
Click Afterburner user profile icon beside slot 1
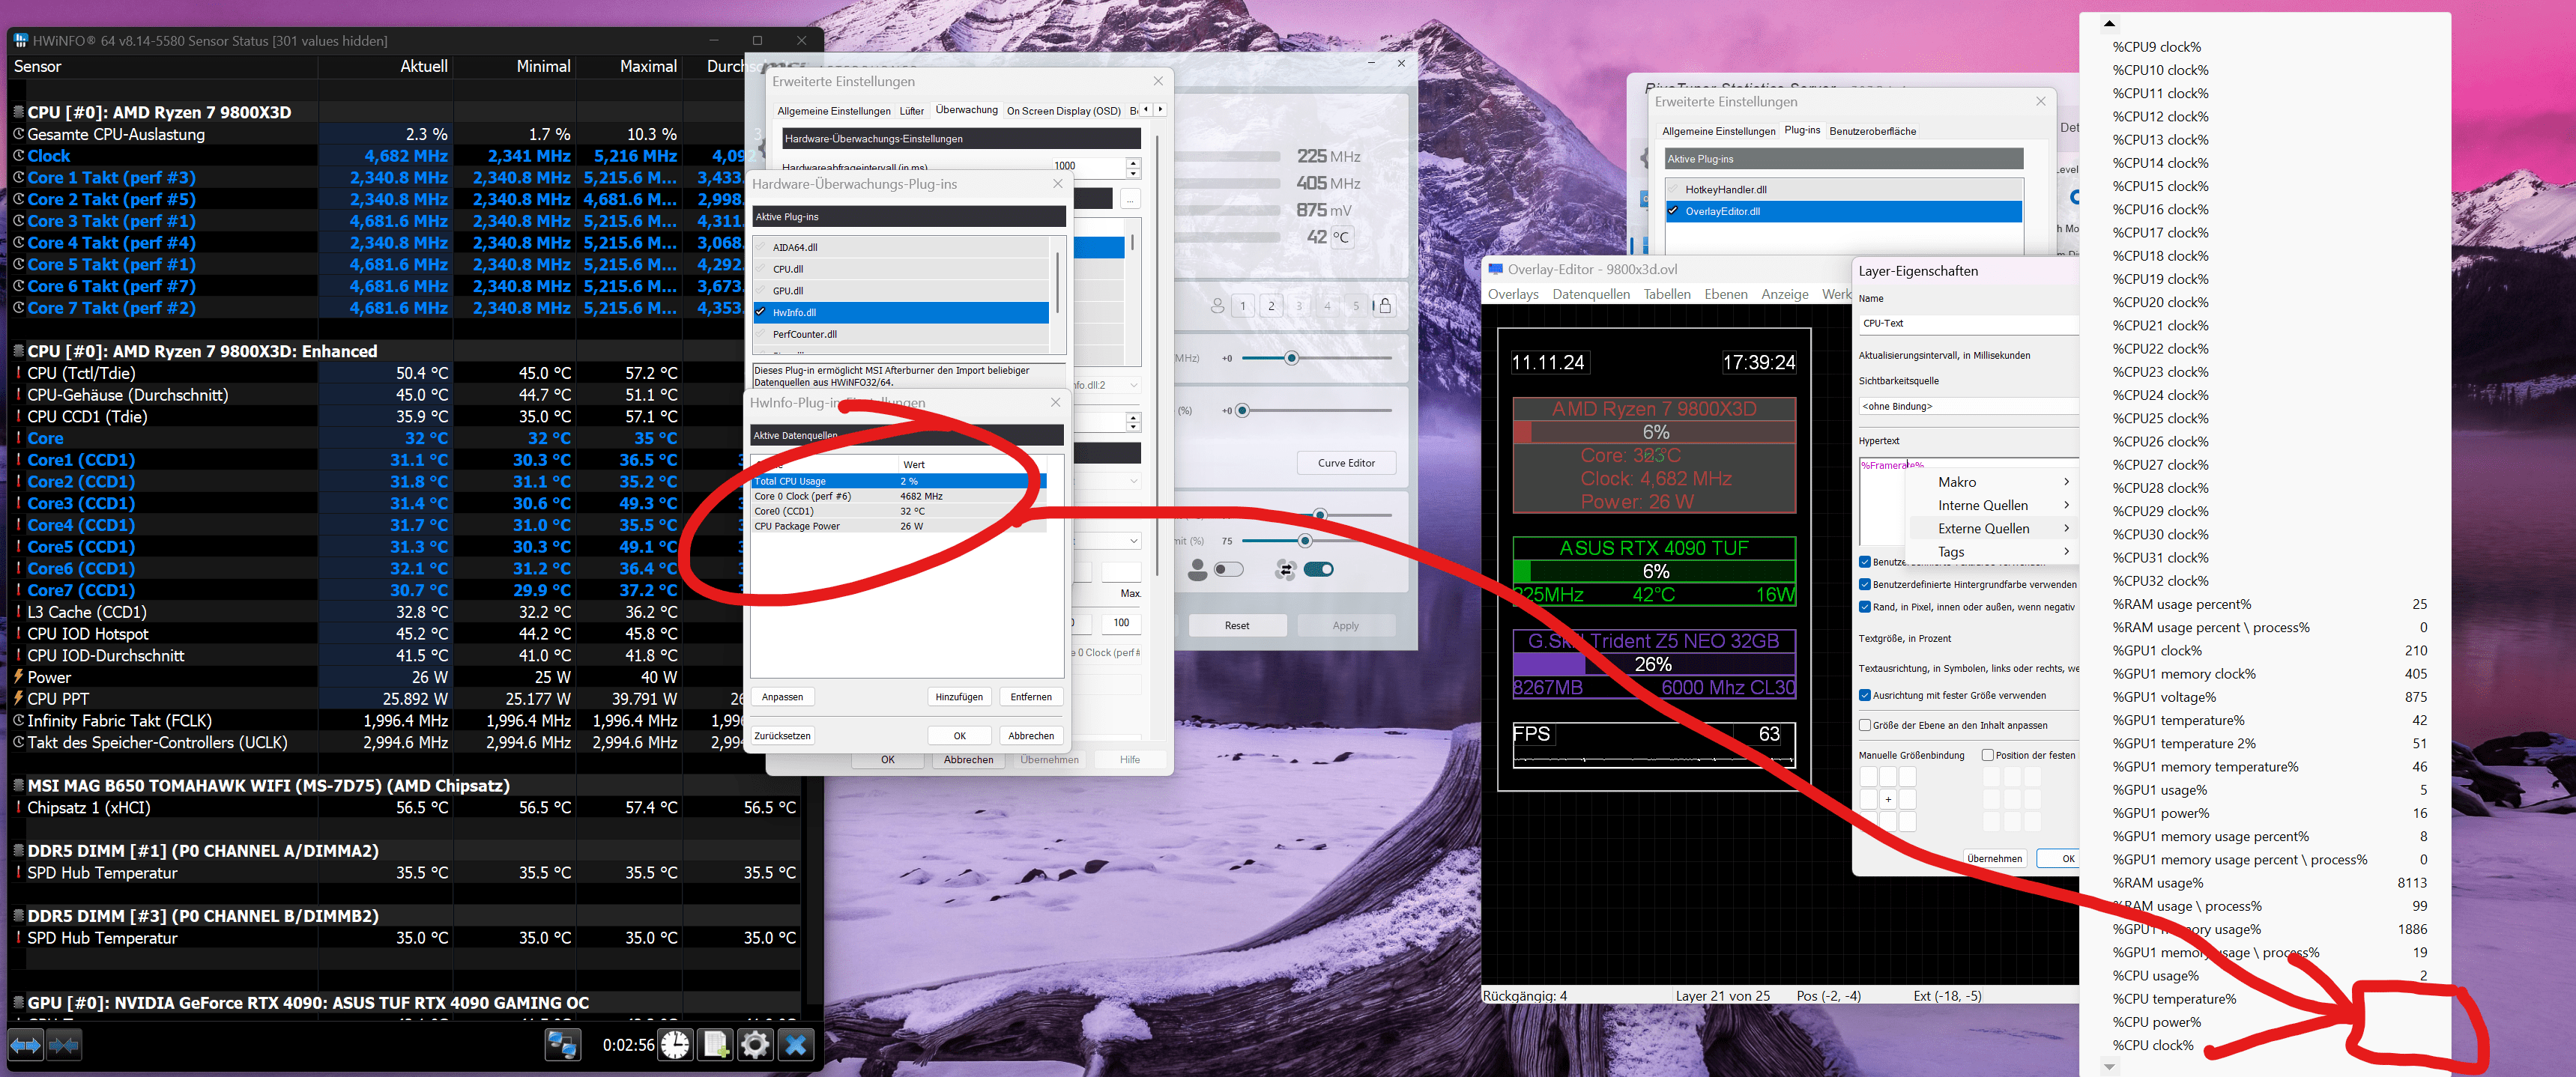pyautogui.click(x=1217, y=306)
